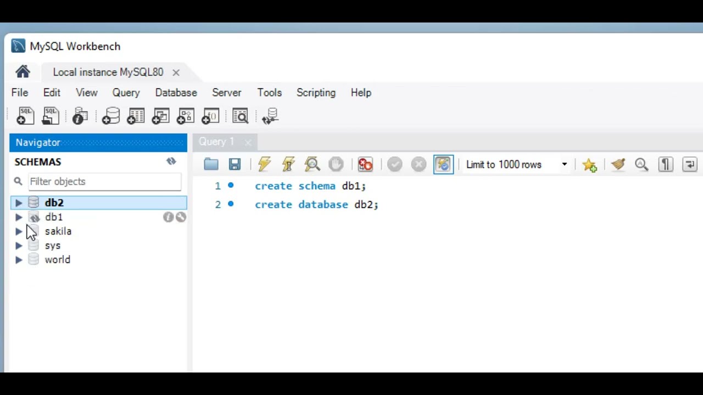
Task: Open the Tools menu
Action: [x=269, y=93]
